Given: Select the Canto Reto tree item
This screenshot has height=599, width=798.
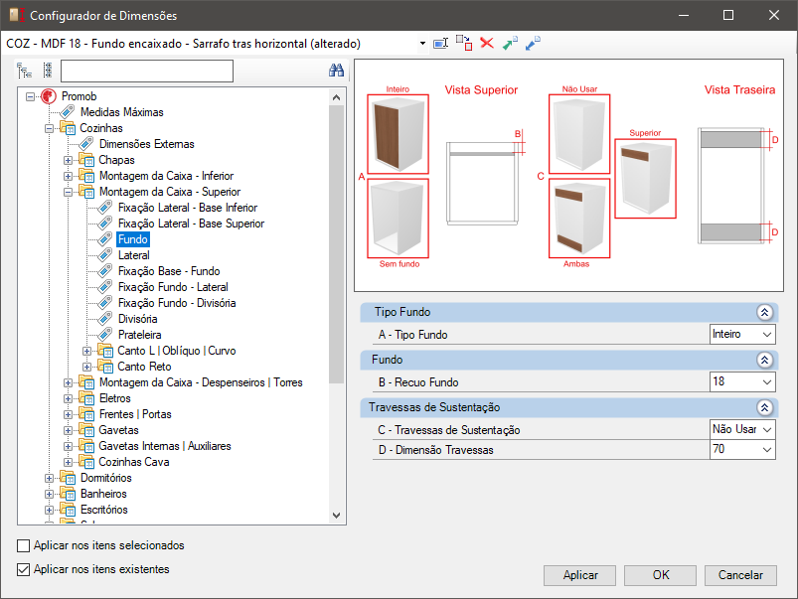Looking at the screenshot, I should pyautogui.click(x=144, y=367).
